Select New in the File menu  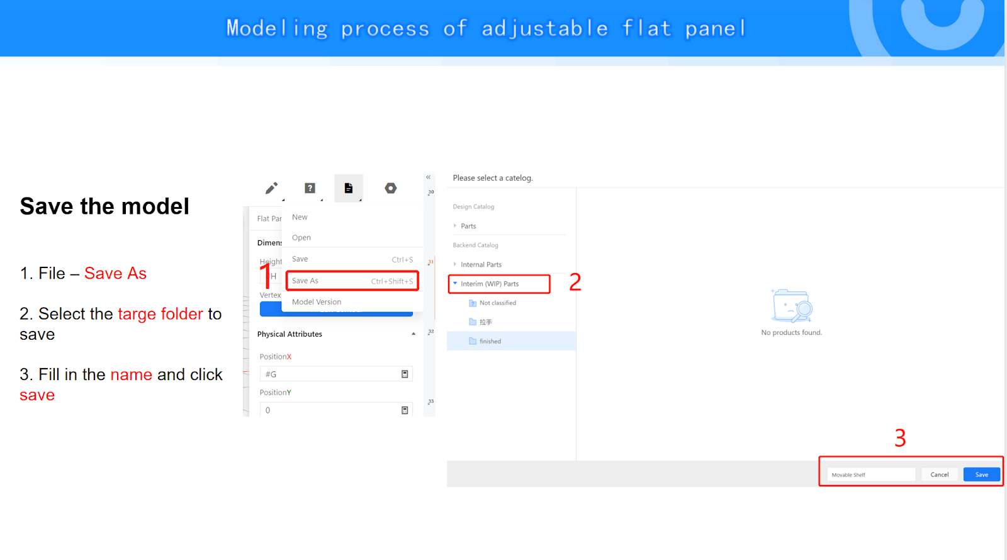[300, 217]
